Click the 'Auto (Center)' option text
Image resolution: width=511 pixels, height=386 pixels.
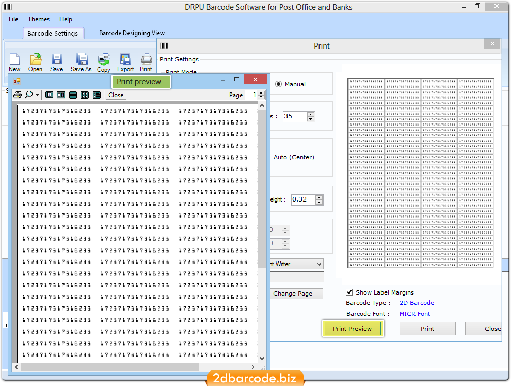(294, 157)
